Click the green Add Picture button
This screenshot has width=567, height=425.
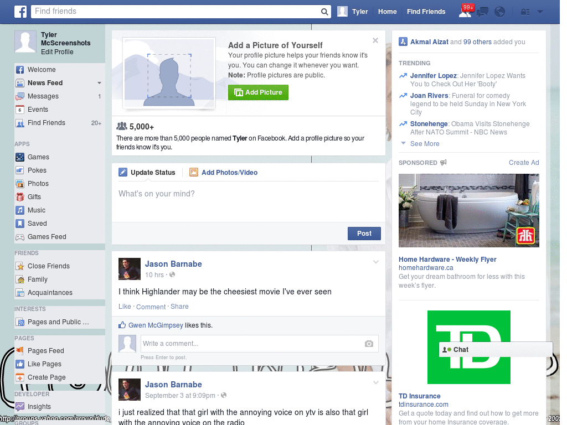[x=258, y=92]
